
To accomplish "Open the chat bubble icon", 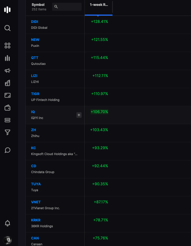I will point(7,150).
